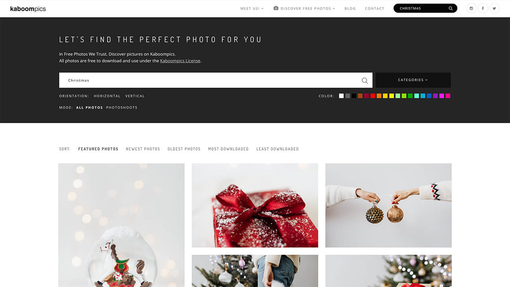Open the Instagram profile icon

point(472,8)
